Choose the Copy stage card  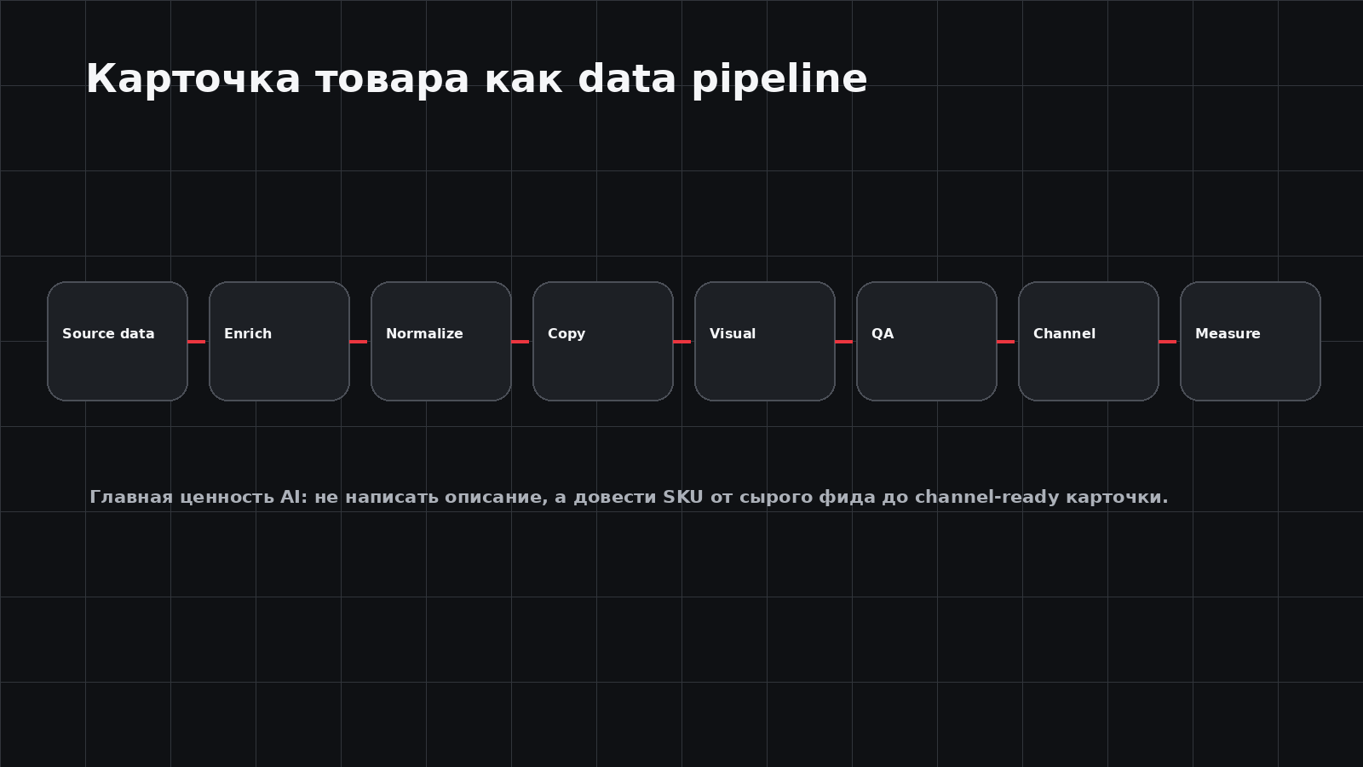pyautogui.click(x=603, y=341)
